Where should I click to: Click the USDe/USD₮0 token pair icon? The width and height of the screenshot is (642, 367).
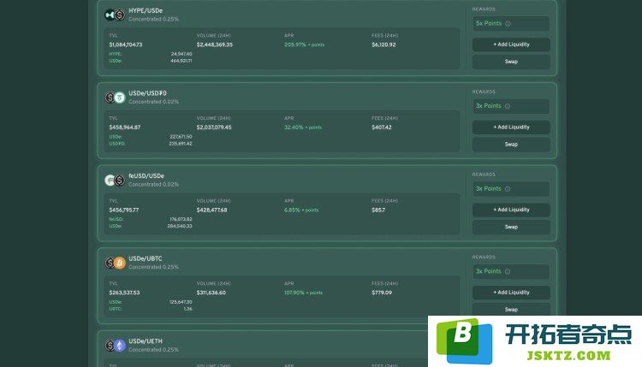point(115,98)
